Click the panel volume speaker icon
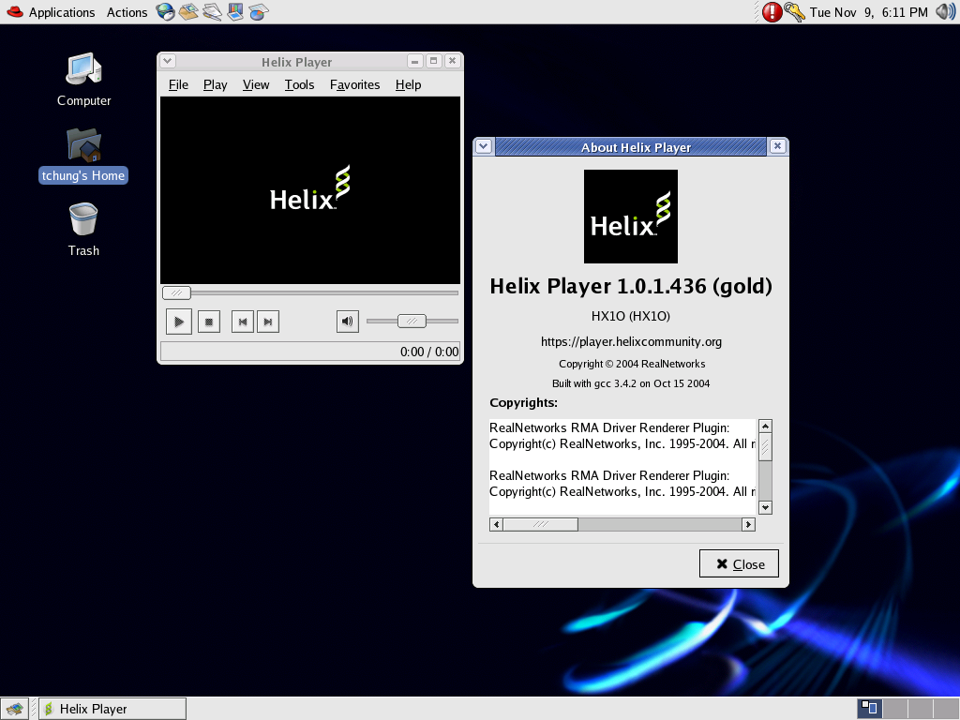The width and height of the screenshot is (960, 720). (x=945, y=11)
